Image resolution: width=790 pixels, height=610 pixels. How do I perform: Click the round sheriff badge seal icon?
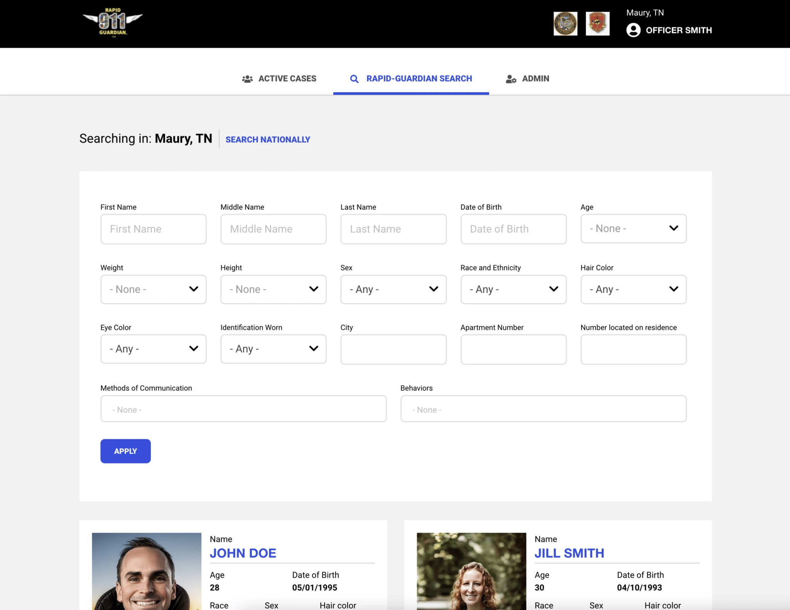tap(565, 24)
